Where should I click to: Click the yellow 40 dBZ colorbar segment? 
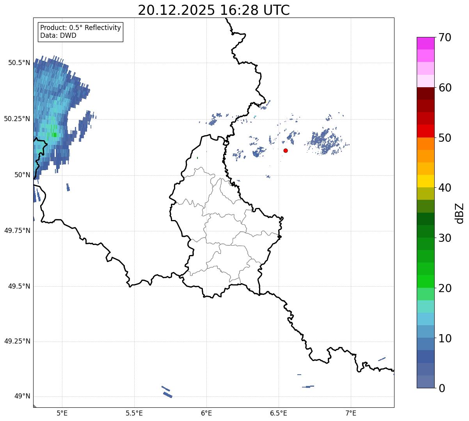(425, 181)
